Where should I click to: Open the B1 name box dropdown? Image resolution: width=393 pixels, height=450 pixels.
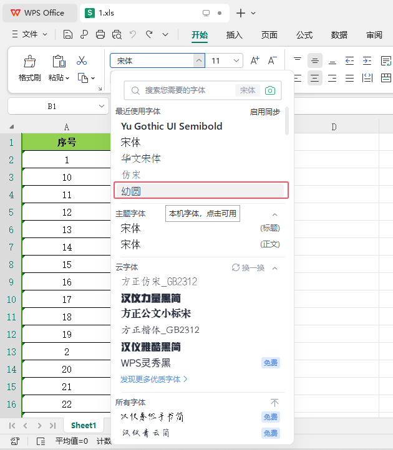click(102, 106)
